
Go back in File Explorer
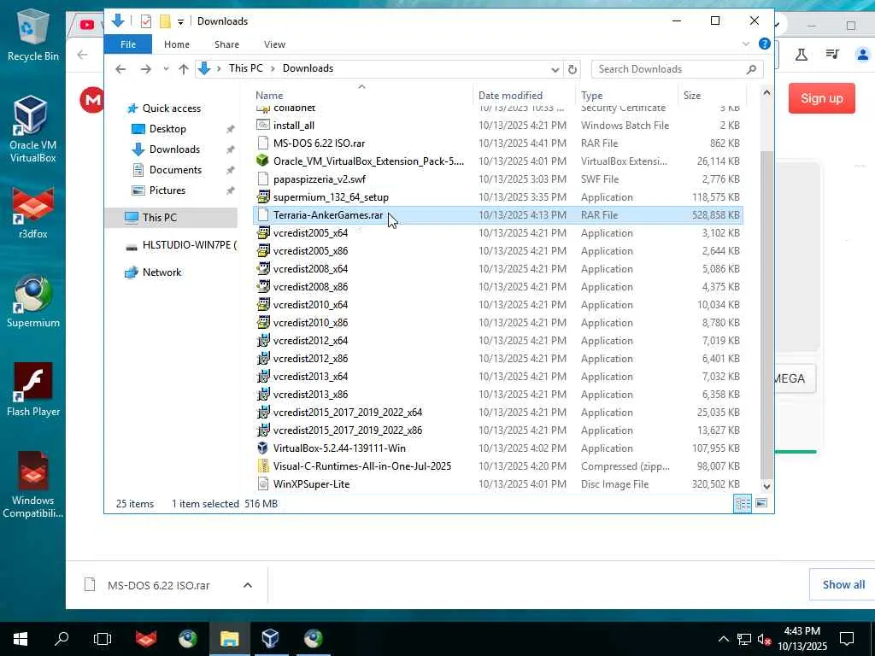[x=120, y=69]
